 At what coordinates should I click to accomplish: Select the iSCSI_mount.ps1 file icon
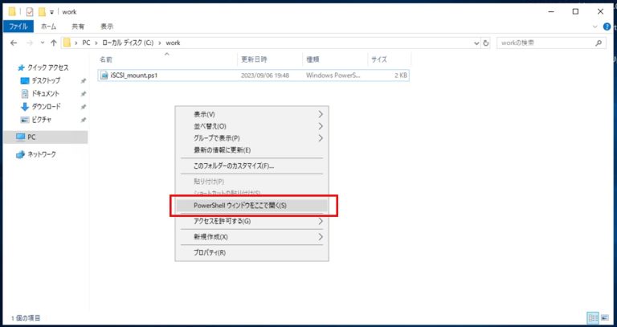[x=104, y=75]
